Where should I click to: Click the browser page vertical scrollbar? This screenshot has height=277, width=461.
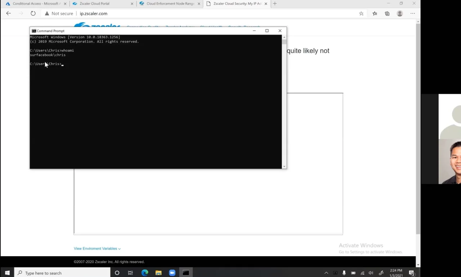pos(418,129)
